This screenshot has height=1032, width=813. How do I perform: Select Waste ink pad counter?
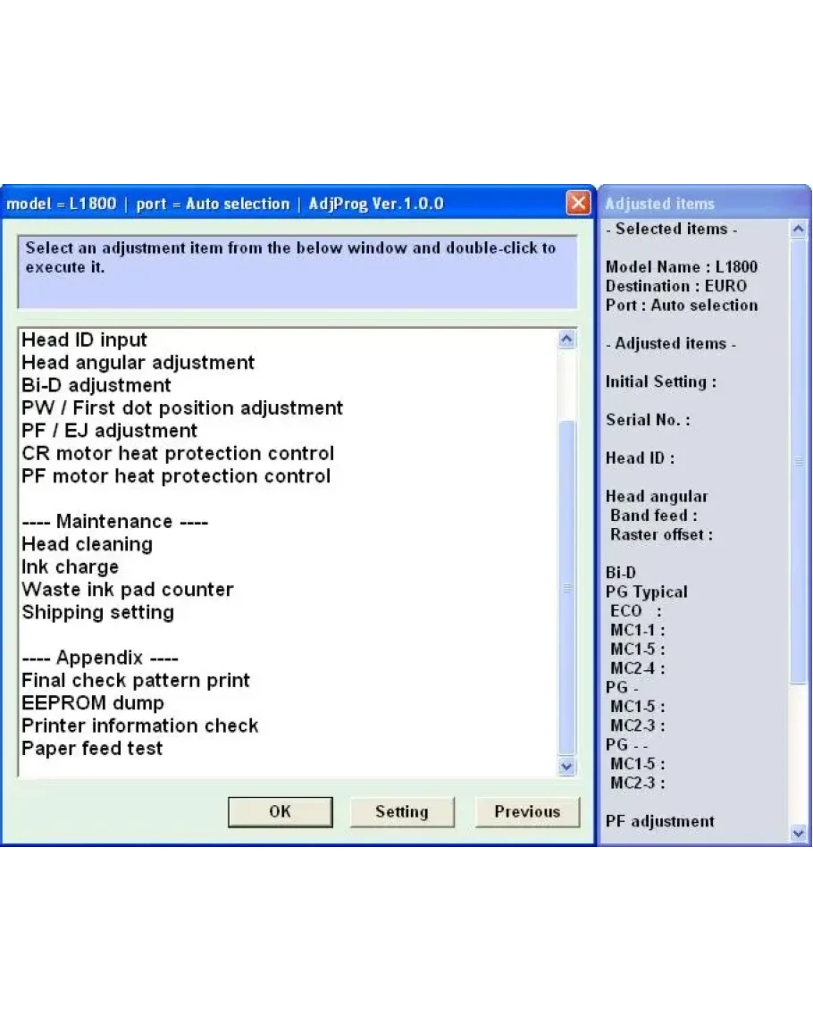tap(128, 590)
